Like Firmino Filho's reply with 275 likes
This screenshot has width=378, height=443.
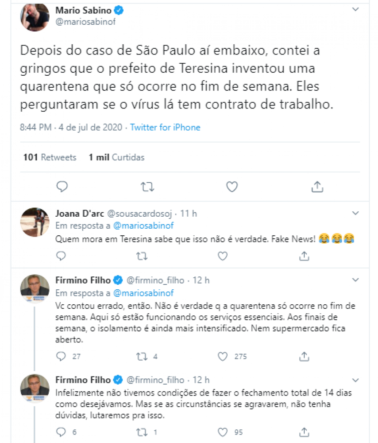tap(223, 356)
